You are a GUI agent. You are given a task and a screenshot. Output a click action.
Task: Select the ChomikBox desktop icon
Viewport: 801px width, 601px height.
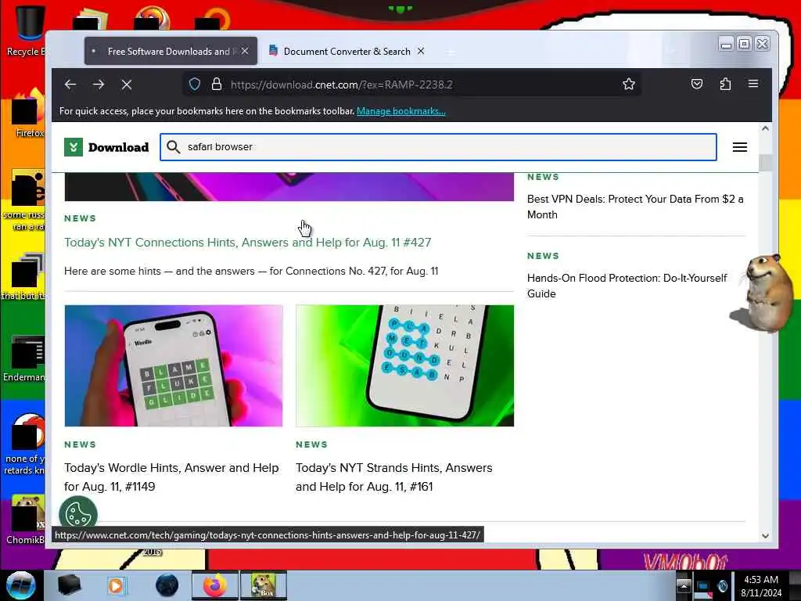click(x=27, y=519)
